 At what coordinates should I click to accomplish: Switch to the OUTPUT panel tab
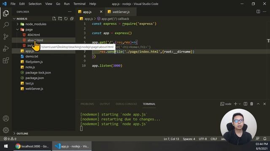click(x=105, y=104)
